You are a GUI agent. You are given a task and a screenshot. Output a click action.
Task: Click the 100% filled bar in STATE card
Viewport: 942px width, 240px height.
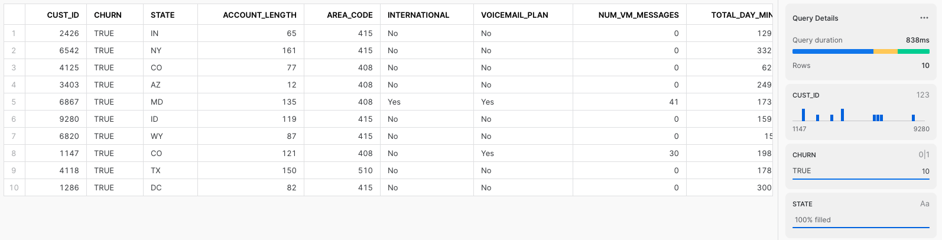pos(861,220)
